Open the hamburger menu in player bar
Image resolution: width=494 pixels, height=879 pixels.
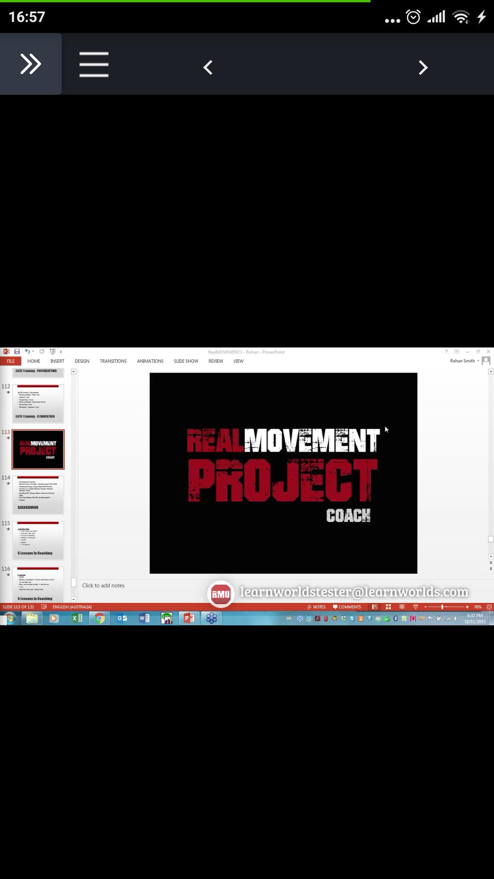[94, 64]
